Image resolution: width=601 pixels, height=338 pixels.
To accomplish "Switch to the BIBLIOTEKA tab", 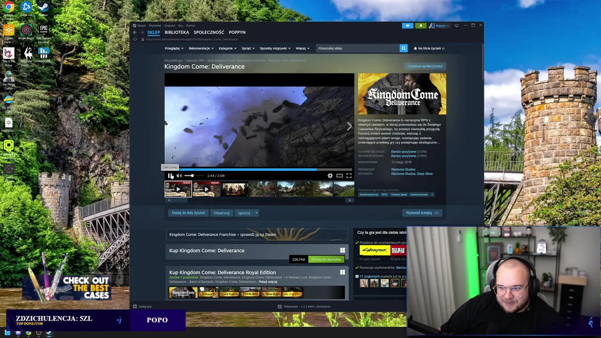I will pyautogui.click(x=177, y=32).
